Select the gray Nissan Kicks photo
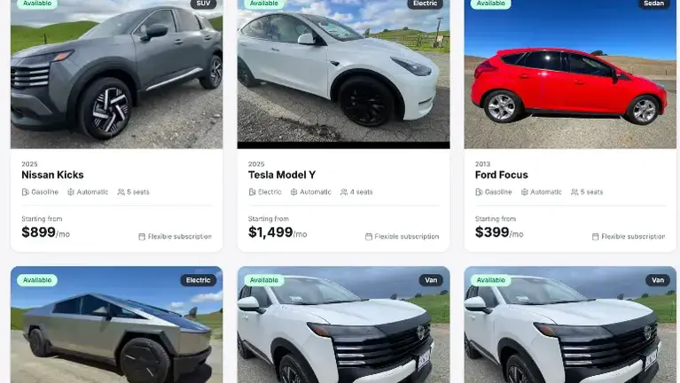 [117, 74]
